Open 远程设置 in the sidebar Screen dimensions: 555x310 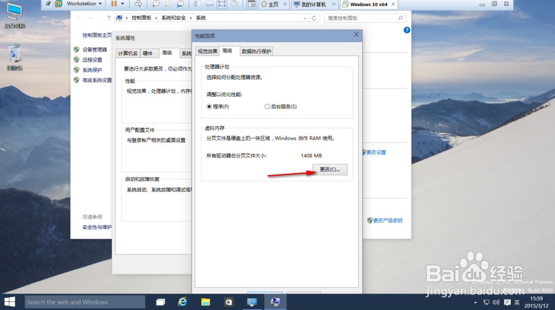[x=92, y=60]
